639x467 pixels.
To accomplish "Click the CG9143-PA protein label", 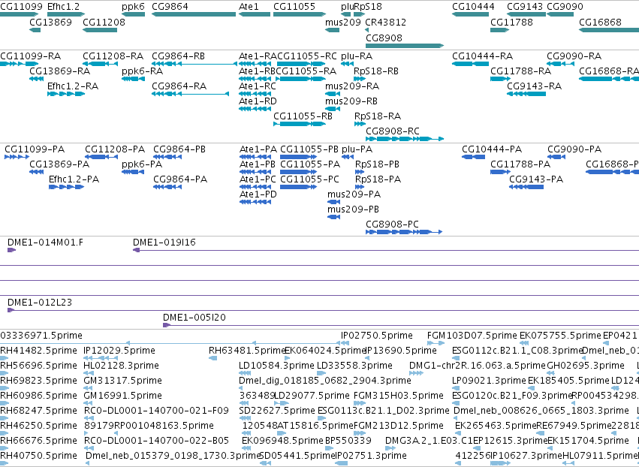I will pos(536,179).
